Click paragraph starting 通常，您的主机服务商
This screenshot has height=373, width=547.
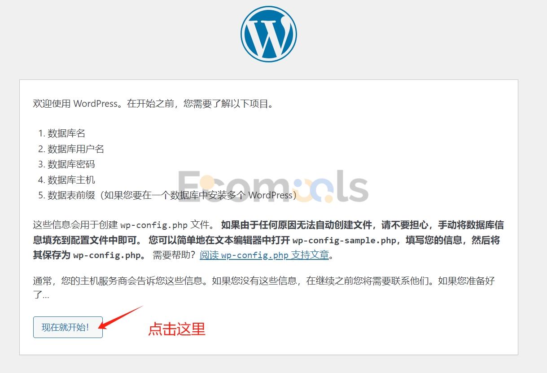click(264, 288)
